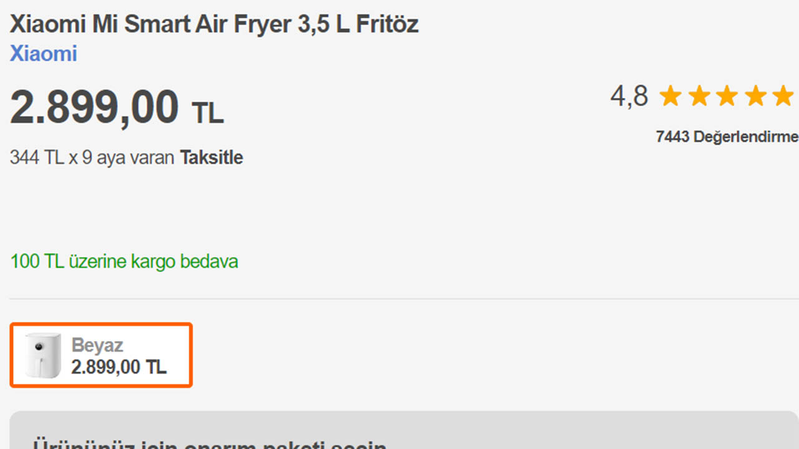799x449 pixels.
Task: Click the third rating star
Action: 727,97
